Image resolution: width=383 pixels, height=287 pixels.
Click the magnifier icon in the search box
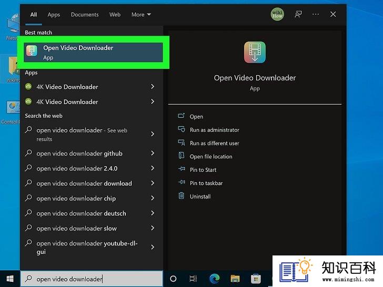pyautogui.click(x=28, y=279)
